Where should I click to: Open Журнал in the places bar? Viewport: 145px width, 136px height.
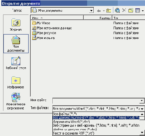[16, 25]
